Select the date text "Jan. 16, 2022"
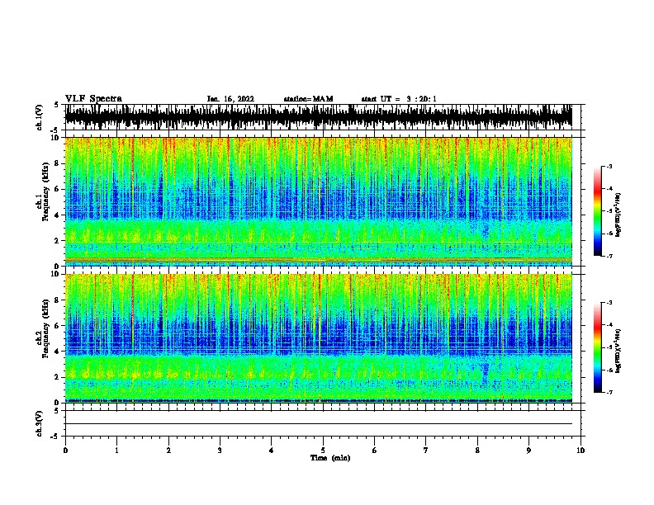Image resolution: width=654 pixels, height=505 pixels. (230, 99)
